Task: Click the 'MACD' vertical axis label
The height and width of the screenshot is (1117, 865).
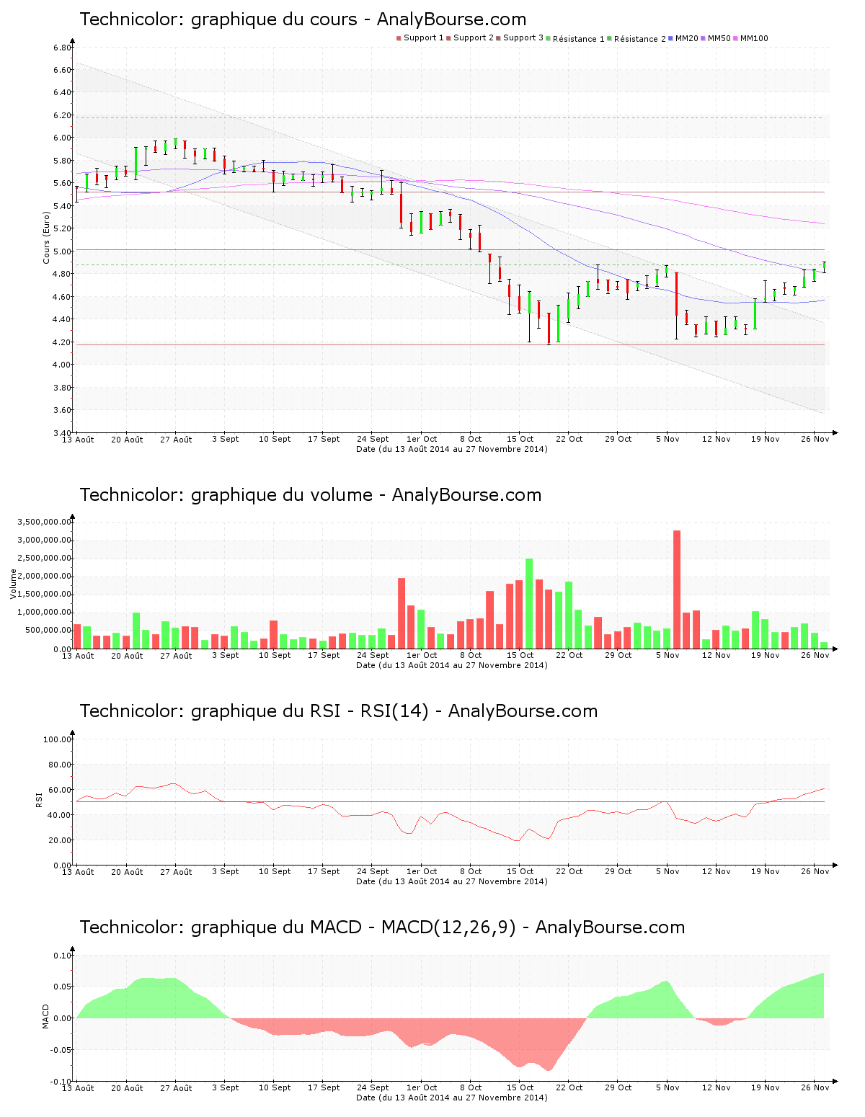Action: pyautogui.click(x=46, y=1016)
